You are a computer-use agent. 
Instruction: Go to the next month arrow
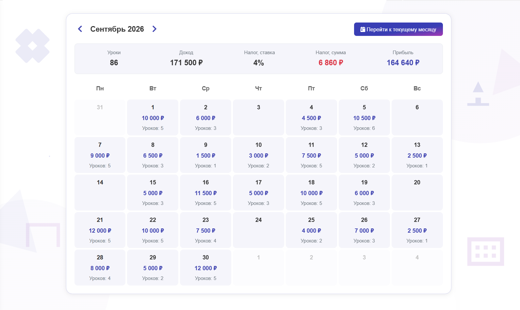click(x=154, y=29)
